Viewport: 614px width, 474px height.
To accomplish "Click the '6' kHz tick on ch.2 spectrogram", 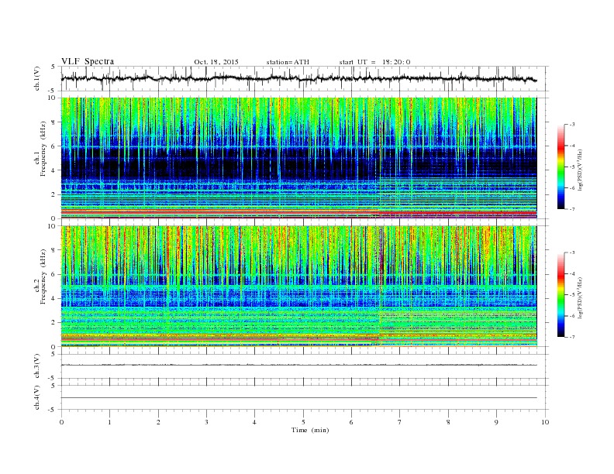I will (53, 274).
